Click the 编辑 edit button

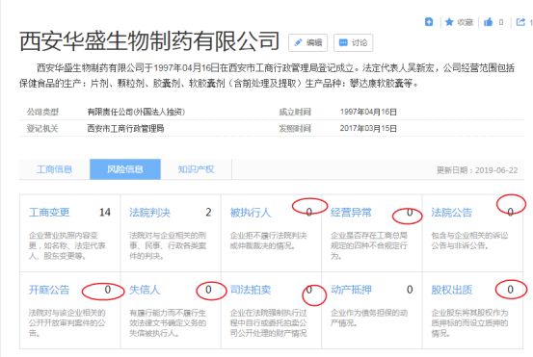click(308, 42)
